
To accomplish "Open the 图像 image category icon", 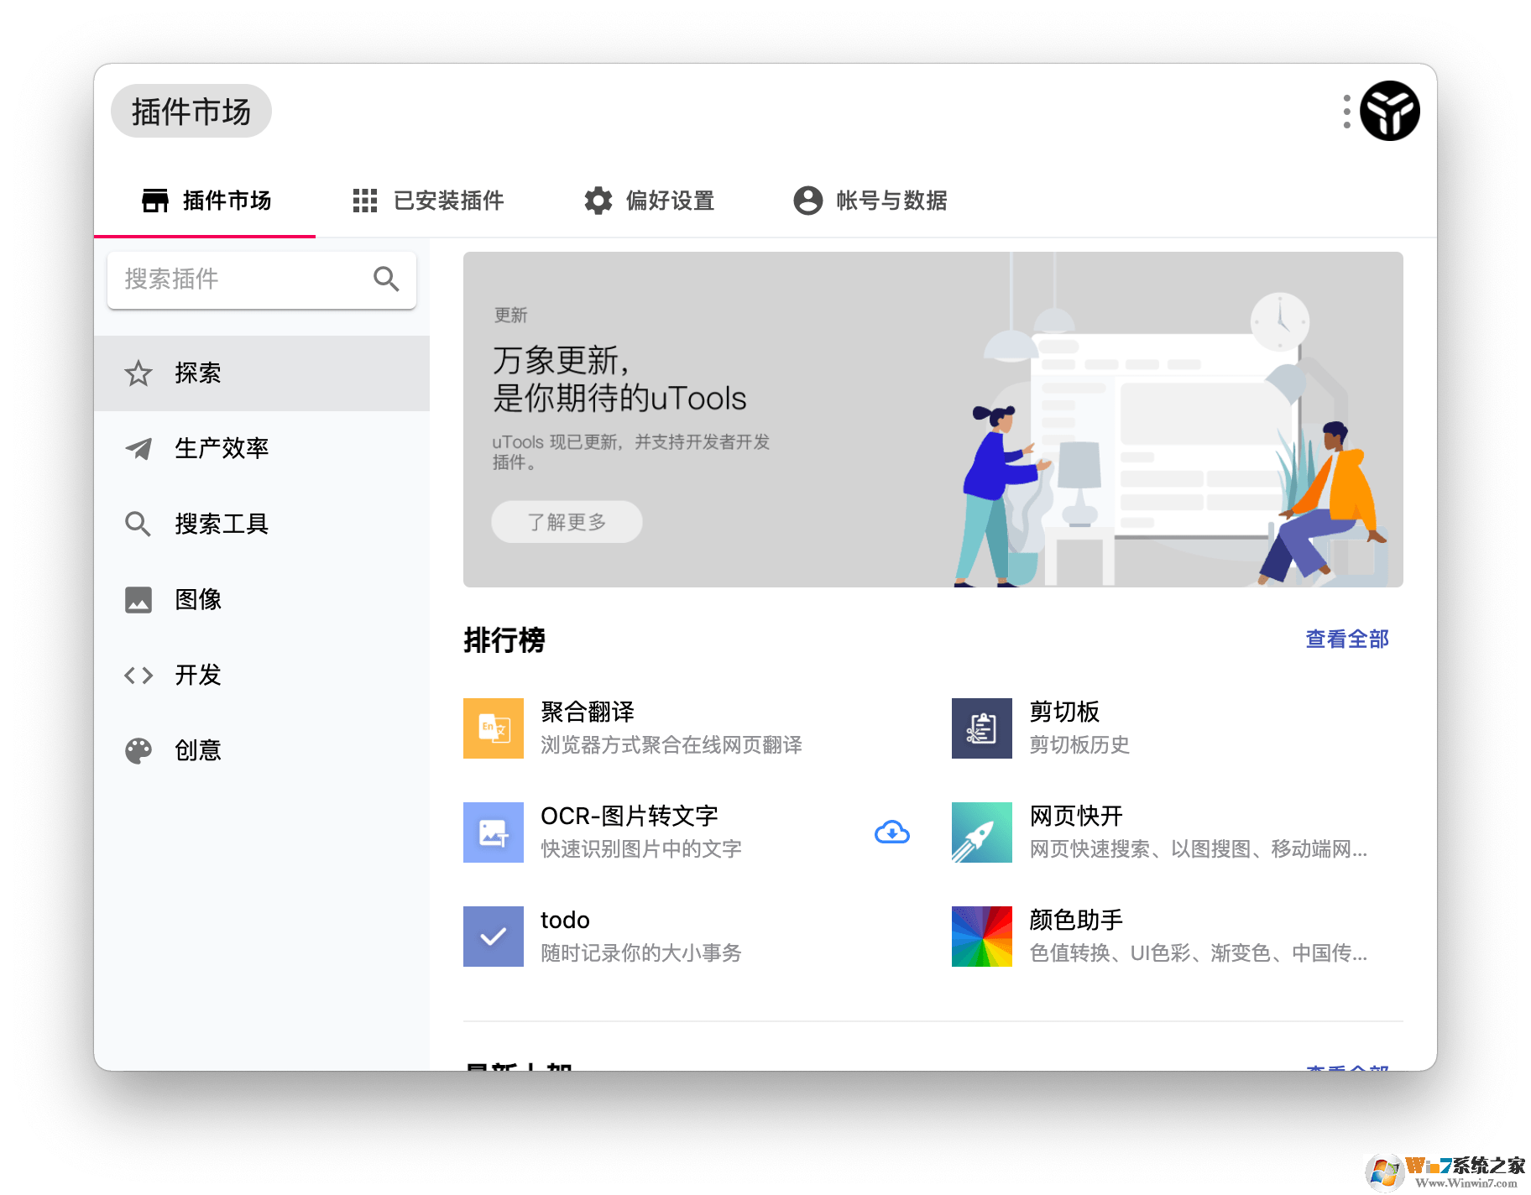I will tap(138, 599).
